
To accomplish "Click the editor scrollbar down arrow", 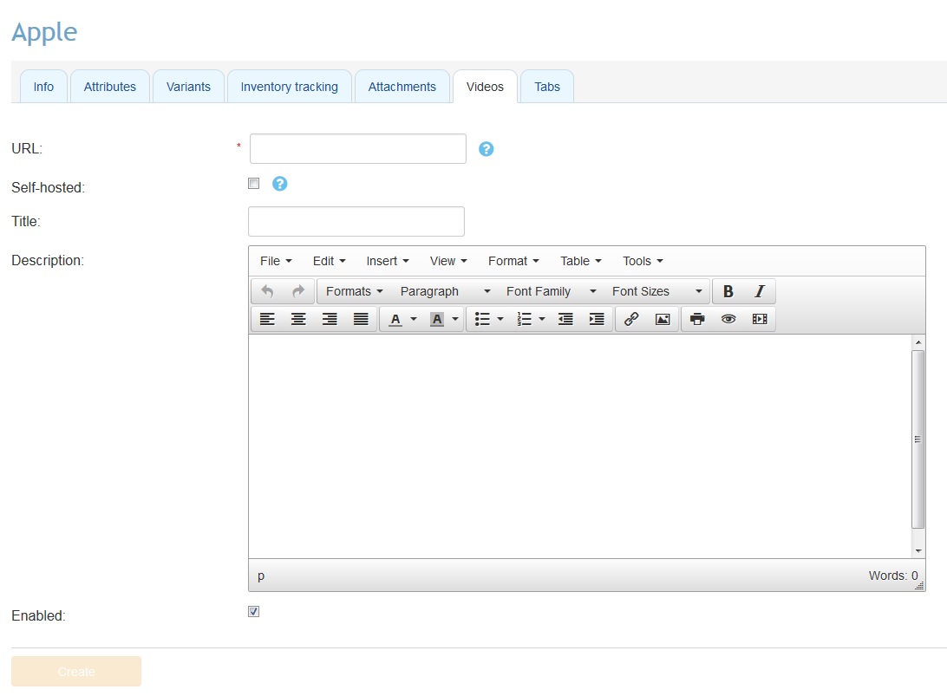I will click(918, 550).
